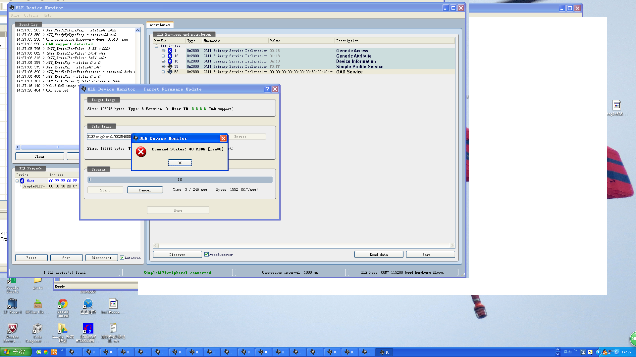The width and height of the screenshot is (636, 357).
Task: Expand the Device Information service row
Action: pos(163,61)
